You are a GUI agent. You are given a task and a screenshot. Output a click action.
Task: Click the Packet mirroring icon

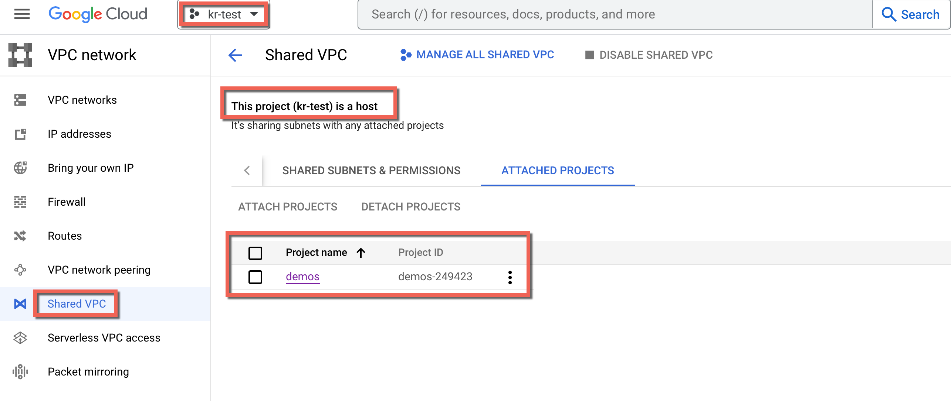tap(20, 372)
